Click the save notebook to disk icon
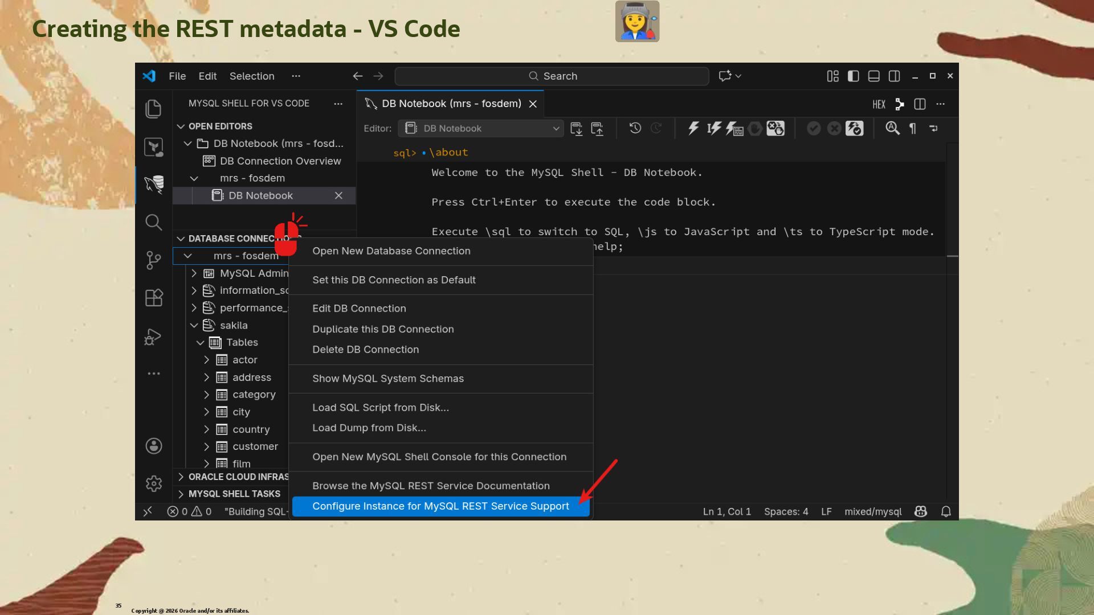Screen dimensions: 1094x615 tap(576, 128)
